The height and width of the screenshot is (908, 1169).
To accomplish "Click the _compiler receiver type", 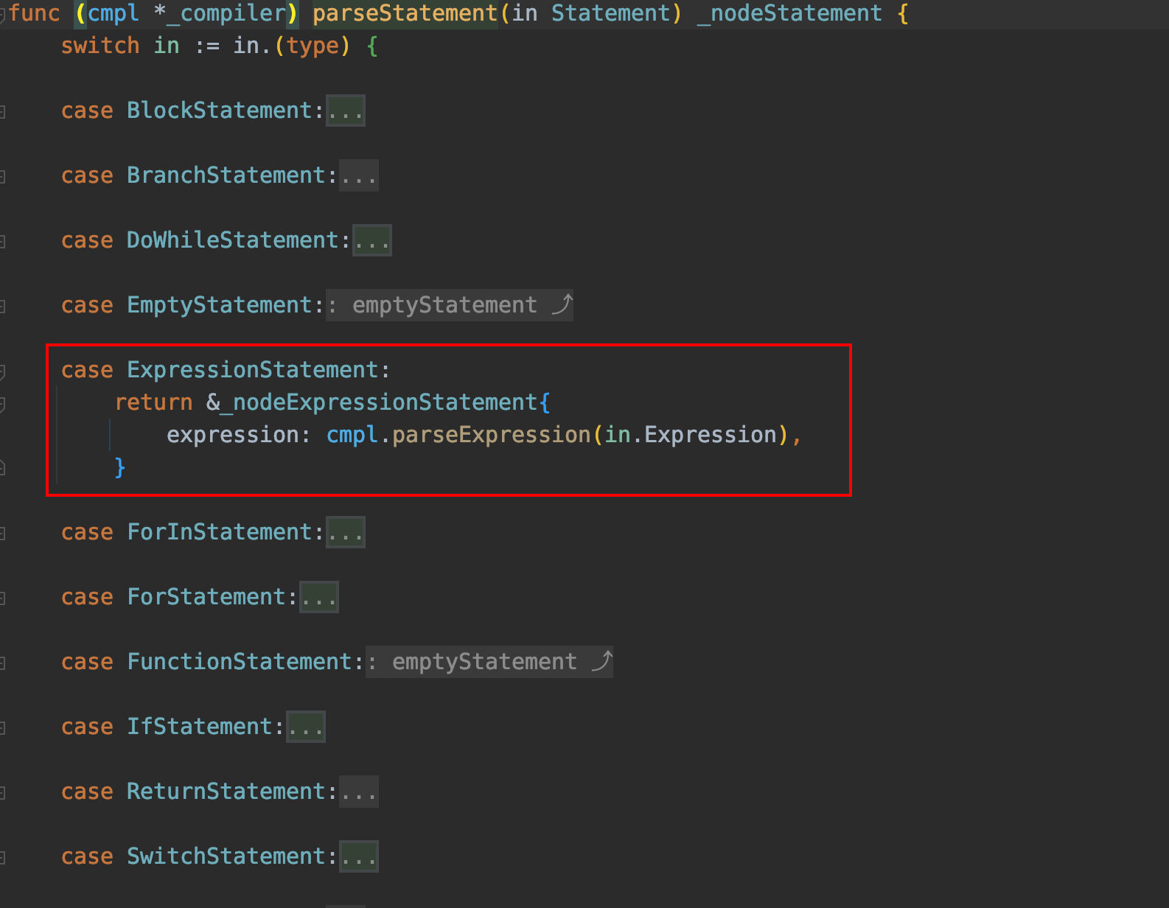I will 226,13.
